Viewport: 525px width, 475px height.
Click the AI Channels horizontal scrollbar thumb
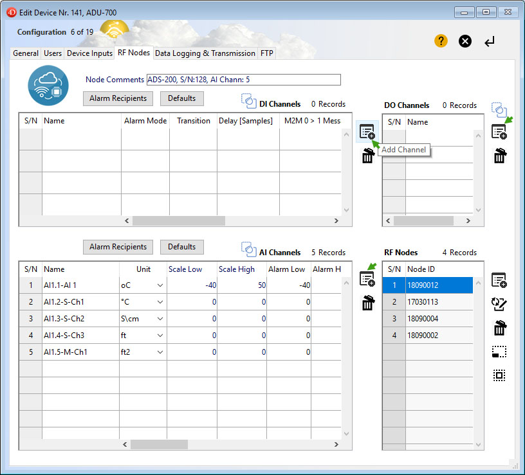coord(159,444)
